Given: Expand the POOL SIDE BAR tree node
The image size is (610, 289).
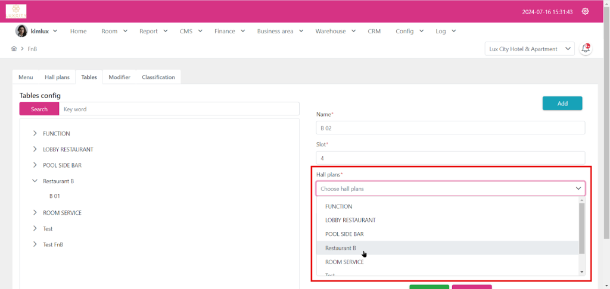Looking at the screenshot, I should click(35, 165).
